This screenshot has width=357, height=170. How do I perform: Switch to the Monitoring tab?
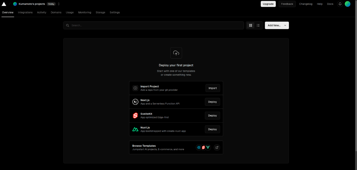tap(85, 12)
